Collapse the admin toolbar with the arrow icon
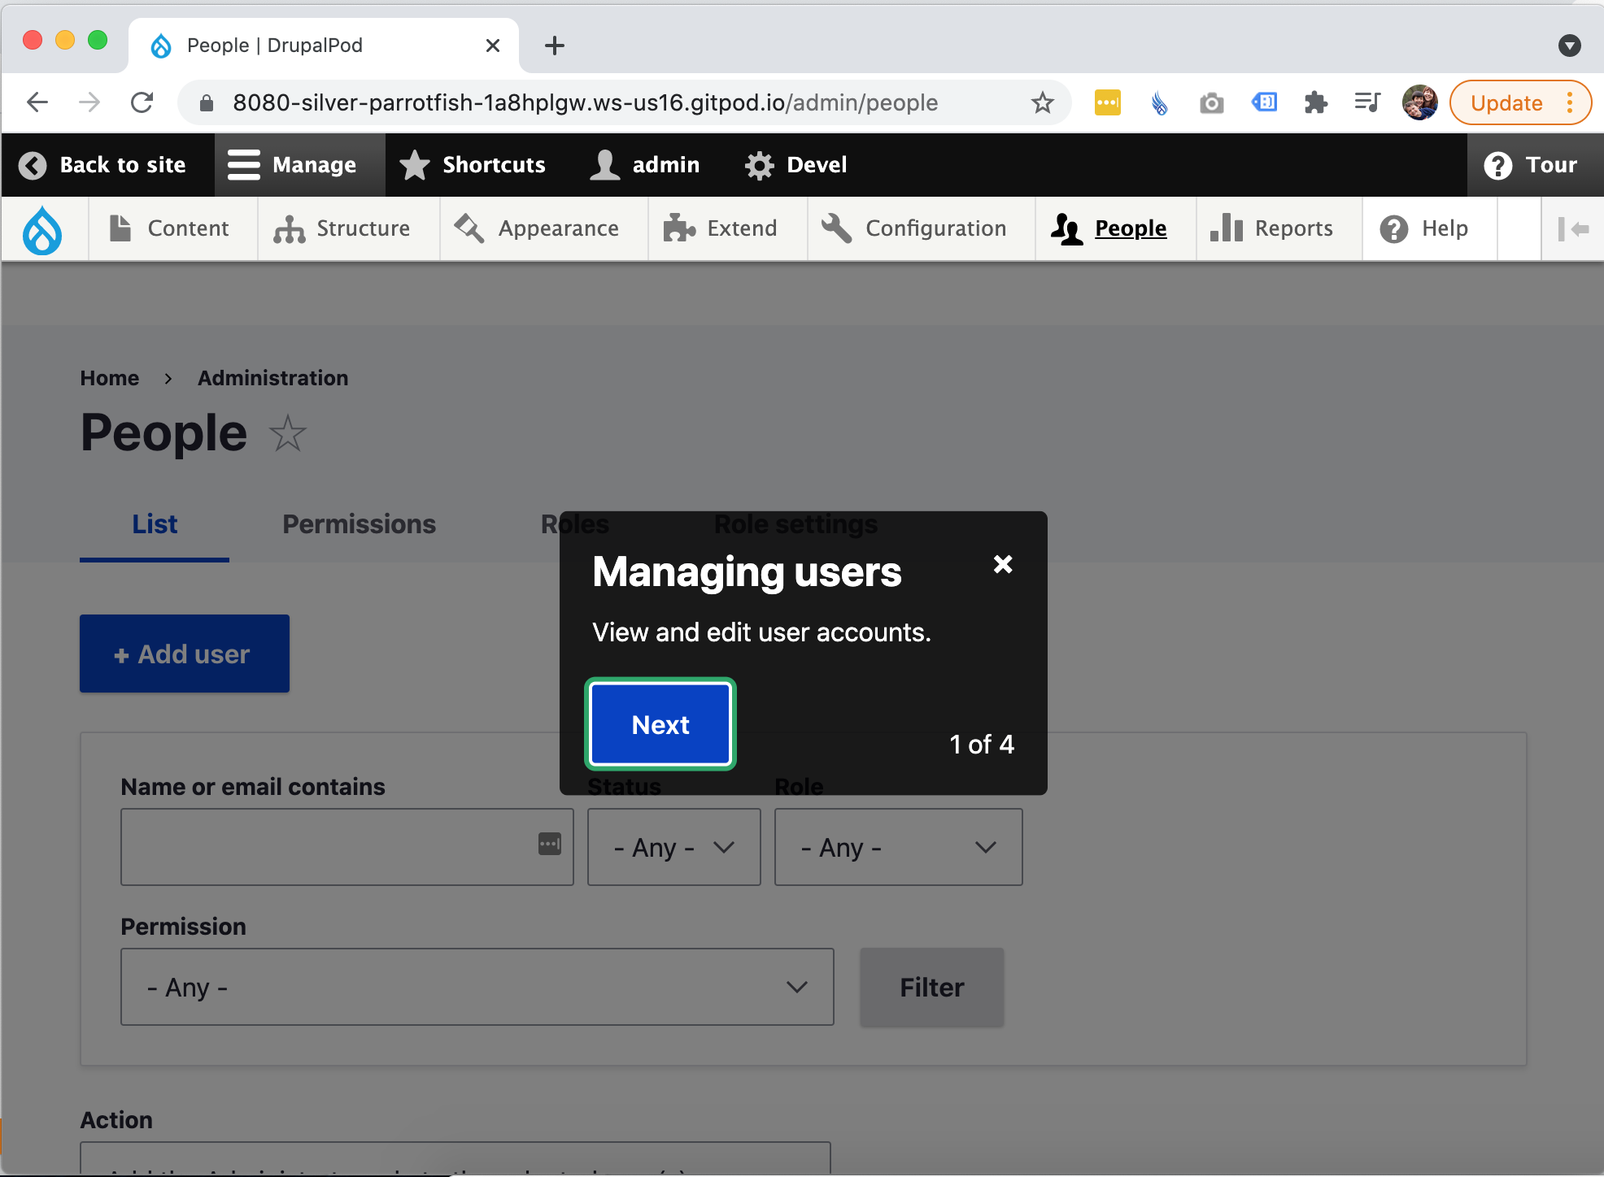The image size is (1604, 1177). click(x=1575, y=228)
